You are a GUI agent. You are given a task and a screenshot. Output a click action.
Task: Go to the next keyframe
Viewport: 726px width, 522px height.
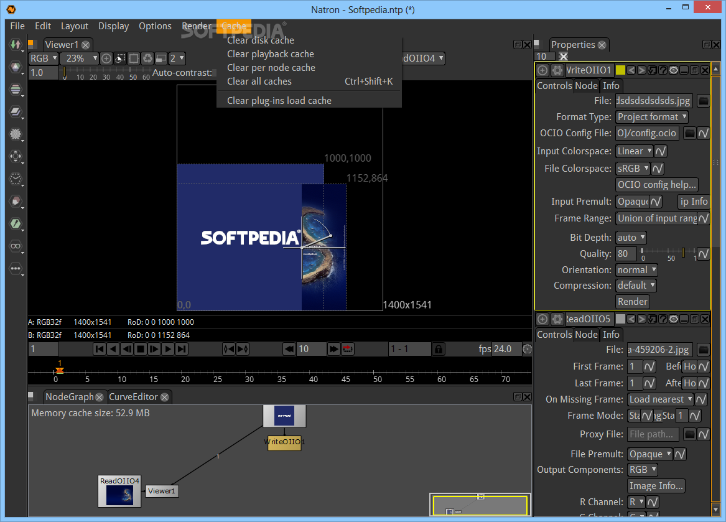click(243, 349)
